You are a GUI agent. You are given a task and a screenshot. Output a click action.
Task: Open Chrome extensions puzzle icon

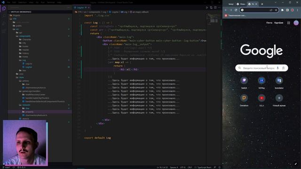[282, 10]
